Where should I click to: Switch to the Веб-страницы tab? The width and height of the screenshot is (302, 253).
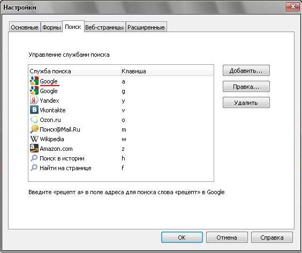(104, 27)
